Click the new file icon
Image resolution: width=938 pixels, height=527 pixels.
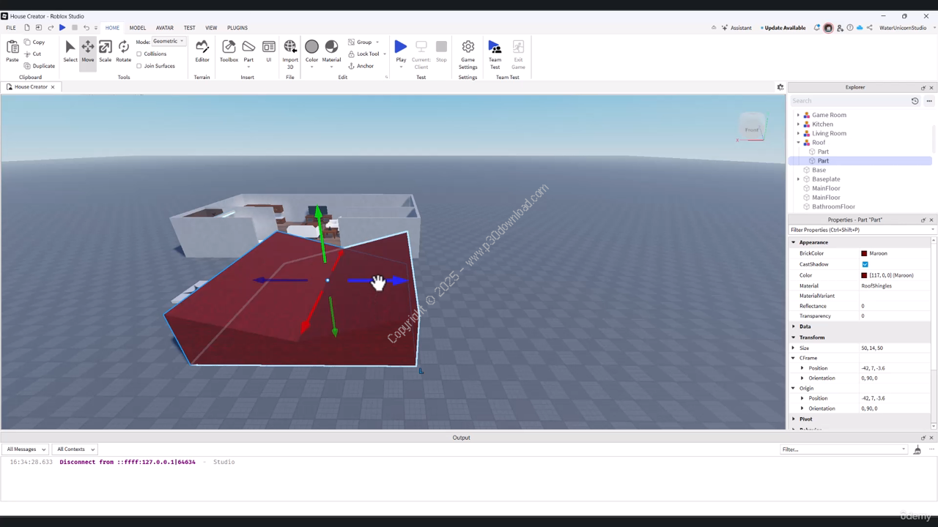(27, 28)
